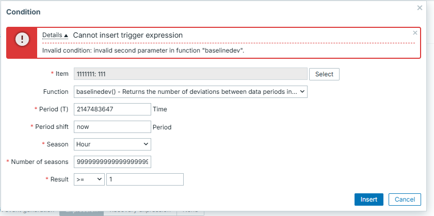Cancel the condition dialog
Screen dimensions: 434x216
[x=405, y=200]
